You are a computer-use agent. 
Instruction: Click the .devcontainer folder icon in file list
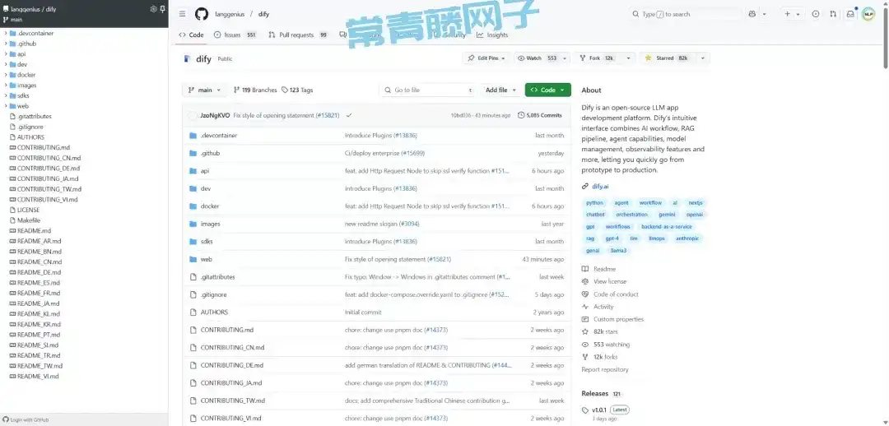point(193,136)
